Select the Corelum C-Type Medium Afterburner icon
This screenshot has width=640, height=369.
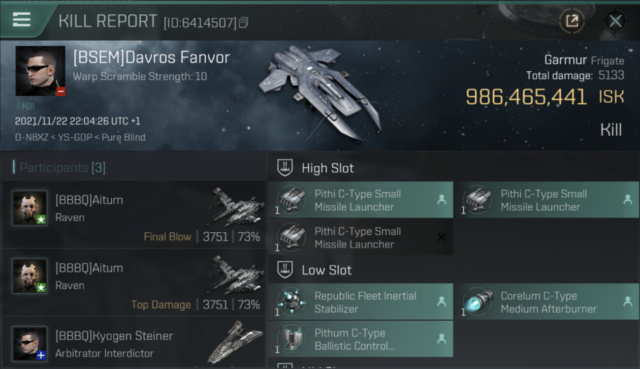[478, 302]
